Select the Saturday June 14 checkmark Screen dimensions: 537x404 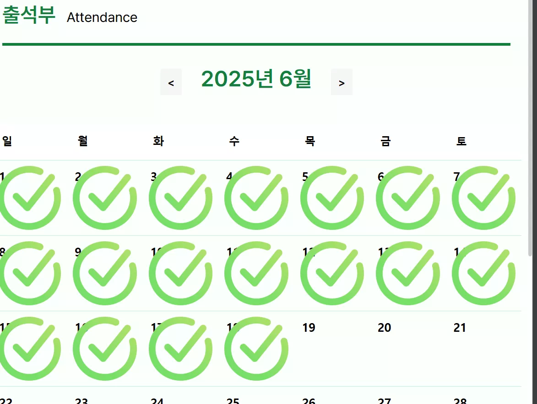pyautogui.click(x=483, y=273)
